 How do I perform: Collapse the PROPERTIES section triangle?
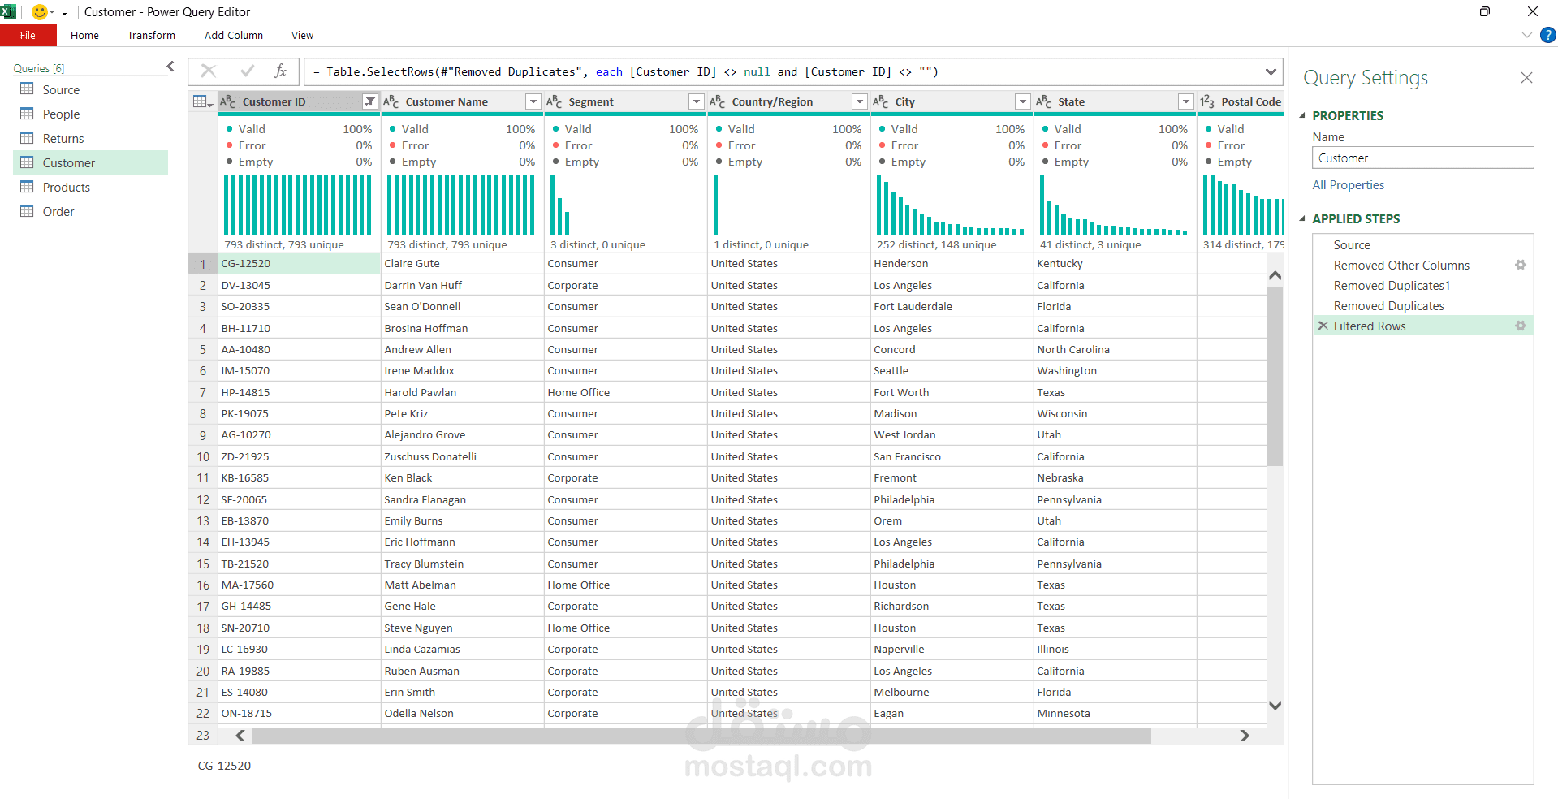click(1302, 115)
